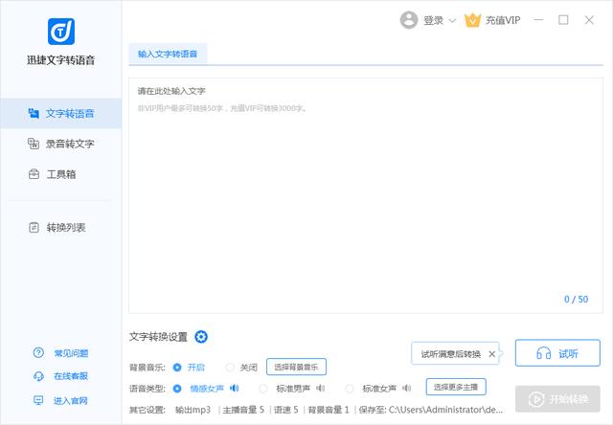Click the 语速 5 setting
Image resolution: width=613 pixels, height=425 pixels.
click(x=285, y=410)
